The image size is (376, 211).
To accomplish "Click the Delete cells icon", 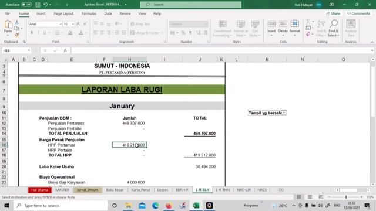I will click(283, 24).
